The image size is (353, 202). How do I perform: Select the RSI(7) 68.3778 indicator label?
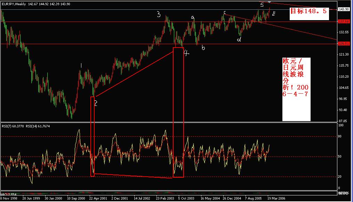click(14, 126)
